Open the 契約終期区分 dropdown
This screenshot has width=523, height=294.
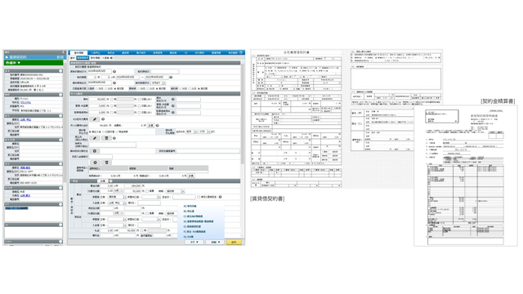point(158,83)
